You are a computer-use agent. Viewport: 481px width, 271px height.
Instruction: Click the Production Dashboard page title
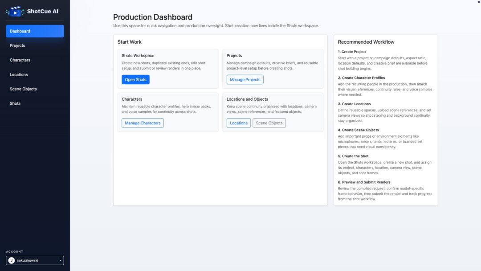point(153,17)
